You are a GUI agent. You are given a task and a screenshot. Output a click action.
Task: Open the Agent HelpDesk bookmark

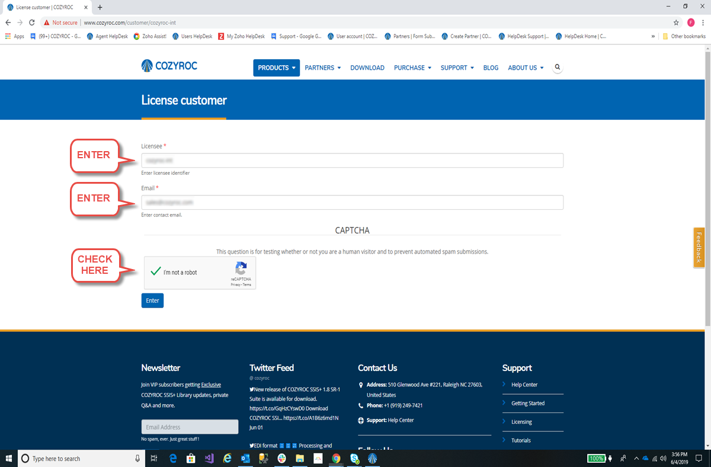(x=107, y=36)
